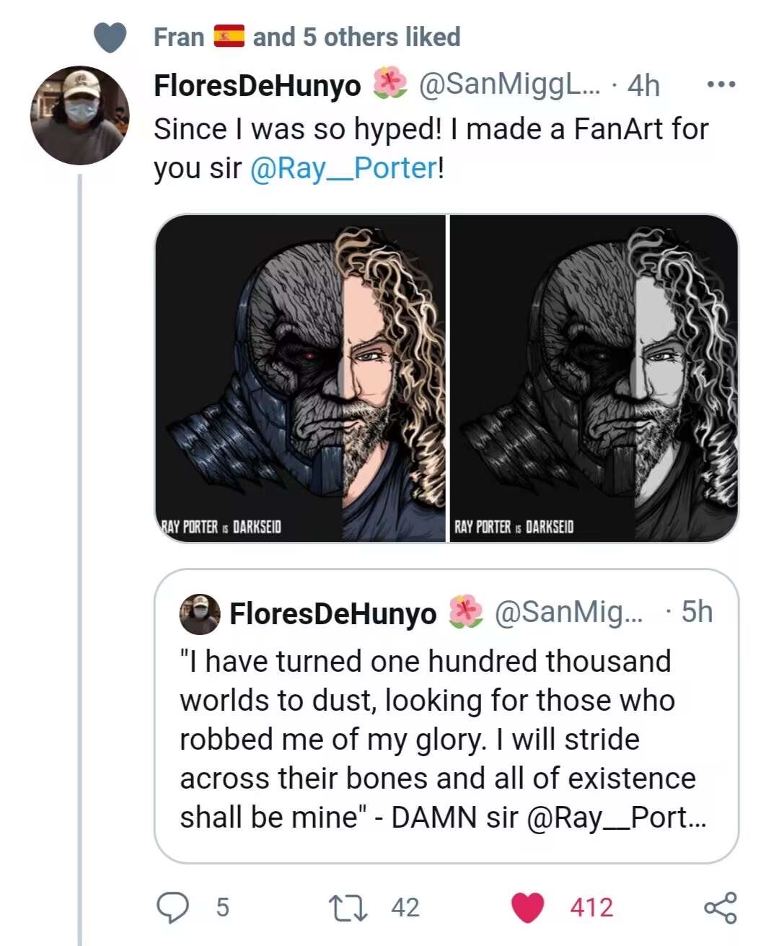
Task: Click the 4h timestamp on the tweet
Action: [x=643, y=86]
